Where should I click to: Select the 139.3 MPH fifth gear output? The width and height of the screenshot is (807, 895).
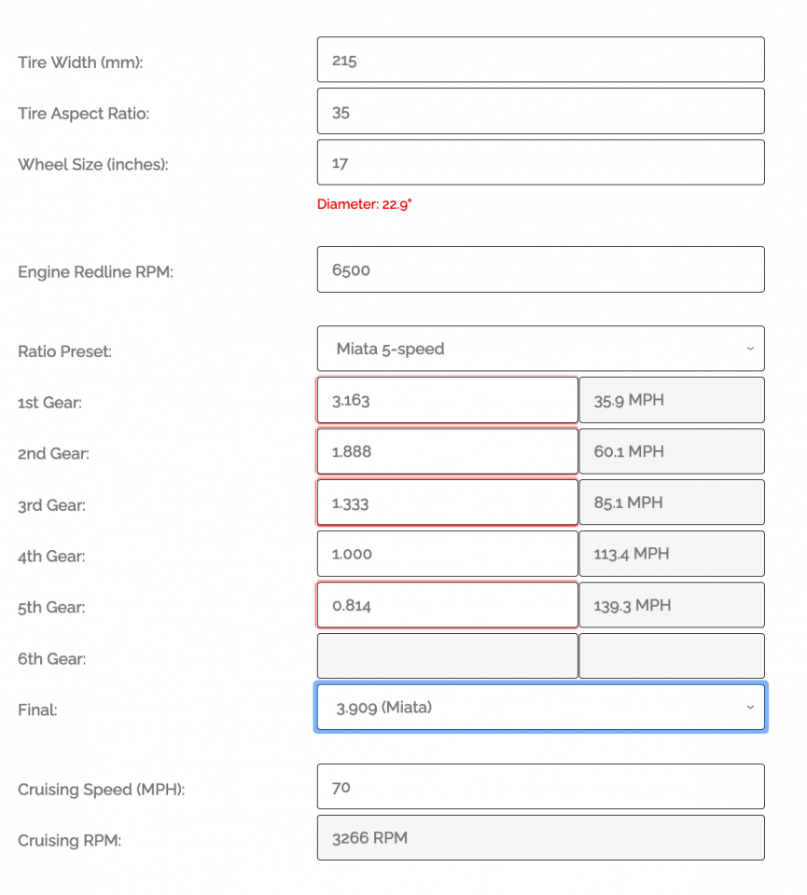coord(672,605)
